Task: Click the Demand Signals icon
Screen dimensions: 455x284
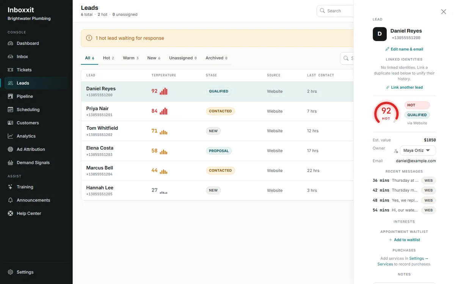Action: click(x=11, y=162)
